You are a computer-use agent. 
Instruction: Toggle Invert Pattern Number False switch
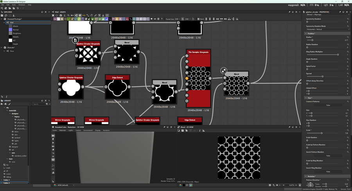tap(328, 155)
